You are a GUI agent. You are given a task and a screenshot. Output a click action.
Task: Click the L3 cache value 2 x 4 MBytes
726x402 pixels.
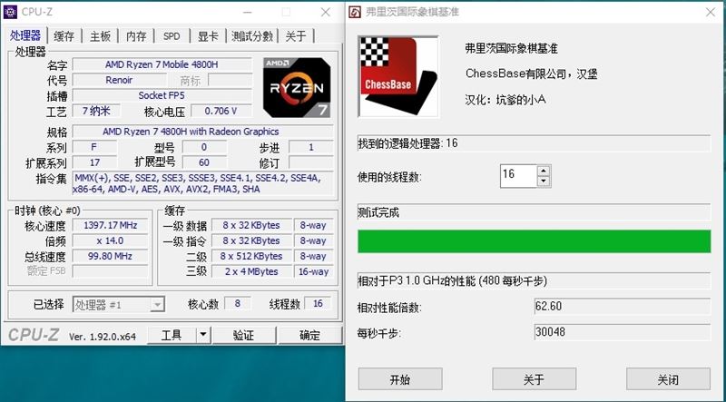point(251,271)
